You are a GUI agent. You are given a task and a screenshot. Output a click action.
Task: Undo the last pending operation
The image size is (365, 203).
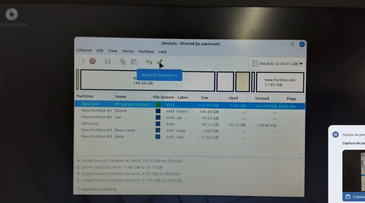coord(149,62)
